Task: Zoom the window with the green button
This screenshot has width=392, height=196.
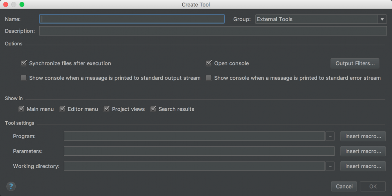Action: coord(22,4)
